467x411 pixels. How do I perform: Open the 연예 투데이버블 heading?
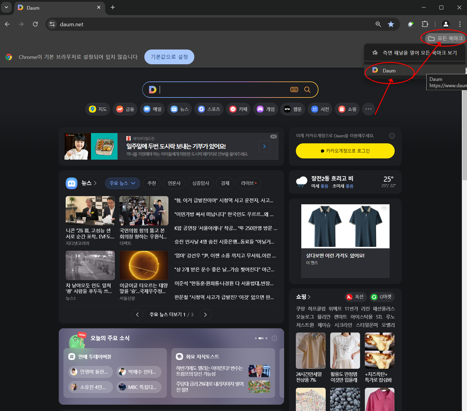pyautogui.click(x=95, y=357)
